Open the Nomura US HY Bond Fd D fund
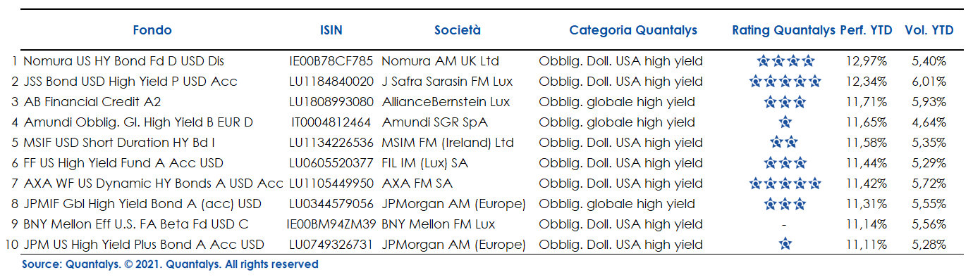Image resolution: width=973 pixels, height=277 pixels. pyautogui.click(x=123, y=61)
